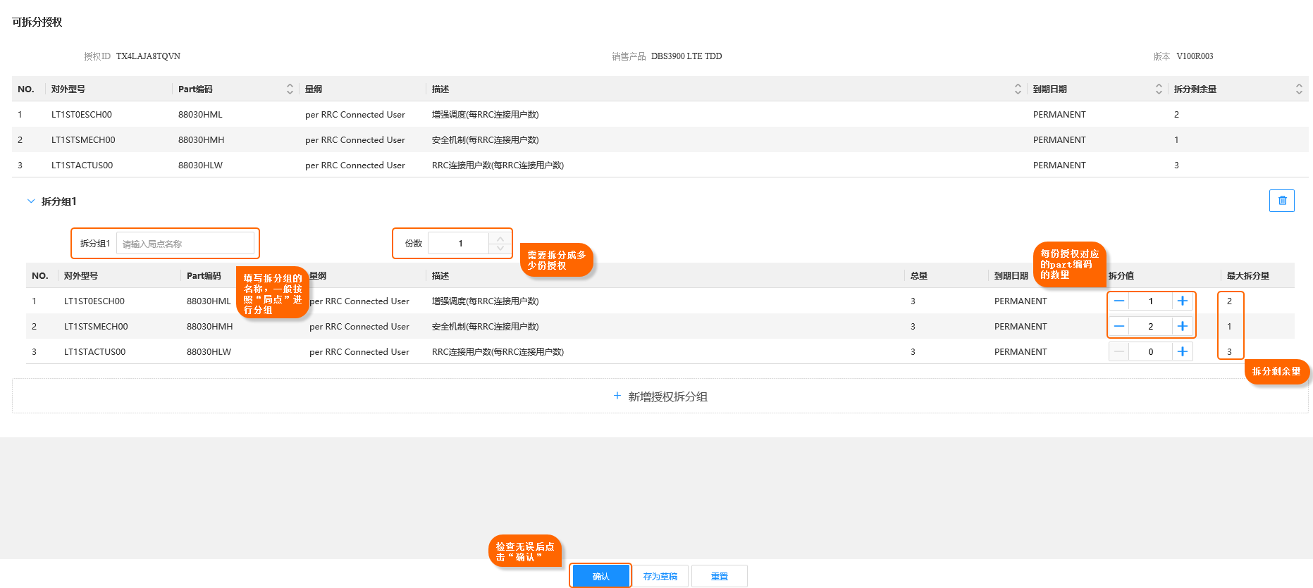Sort top table by 拆分剩余量

pyautogui.click(x=1298, y=89)
